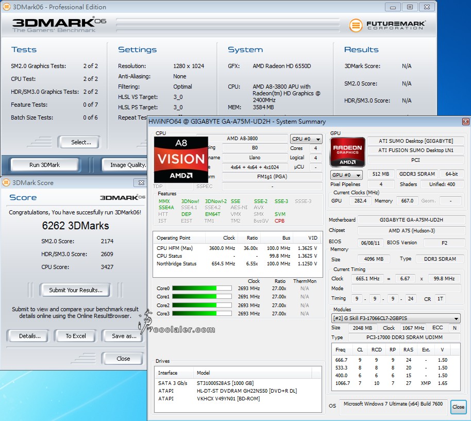Image resolution: width=471 pixels, height=421 pixels.
Task: Click Submit Your Results button
Action: coord(75,290)
